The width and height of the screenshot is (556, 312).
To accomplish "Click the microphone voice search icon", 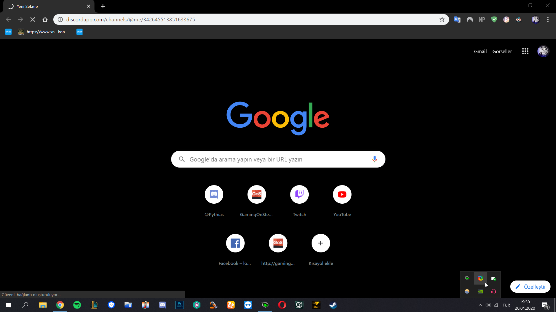I will (x=374, y=159).
